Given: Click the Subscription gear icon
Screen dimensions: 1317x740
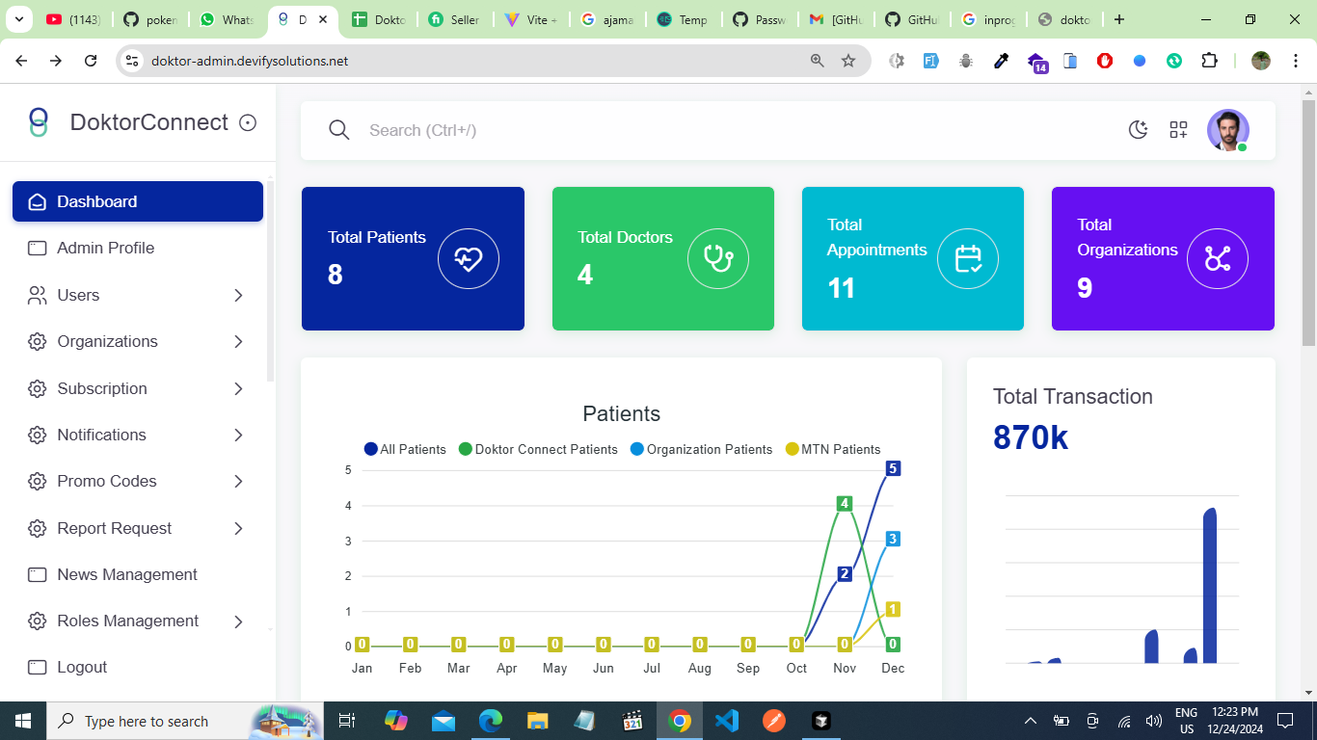Looking at the screenshot, I should (x=38, y=388).
